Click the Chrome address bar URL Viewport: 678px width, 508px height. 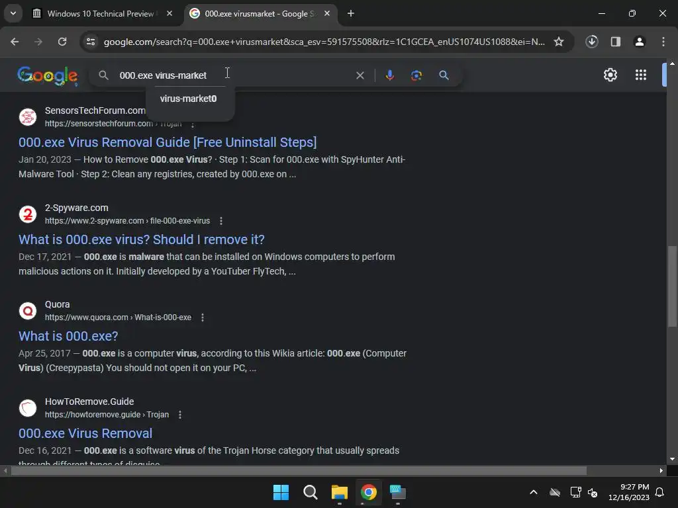324,42
